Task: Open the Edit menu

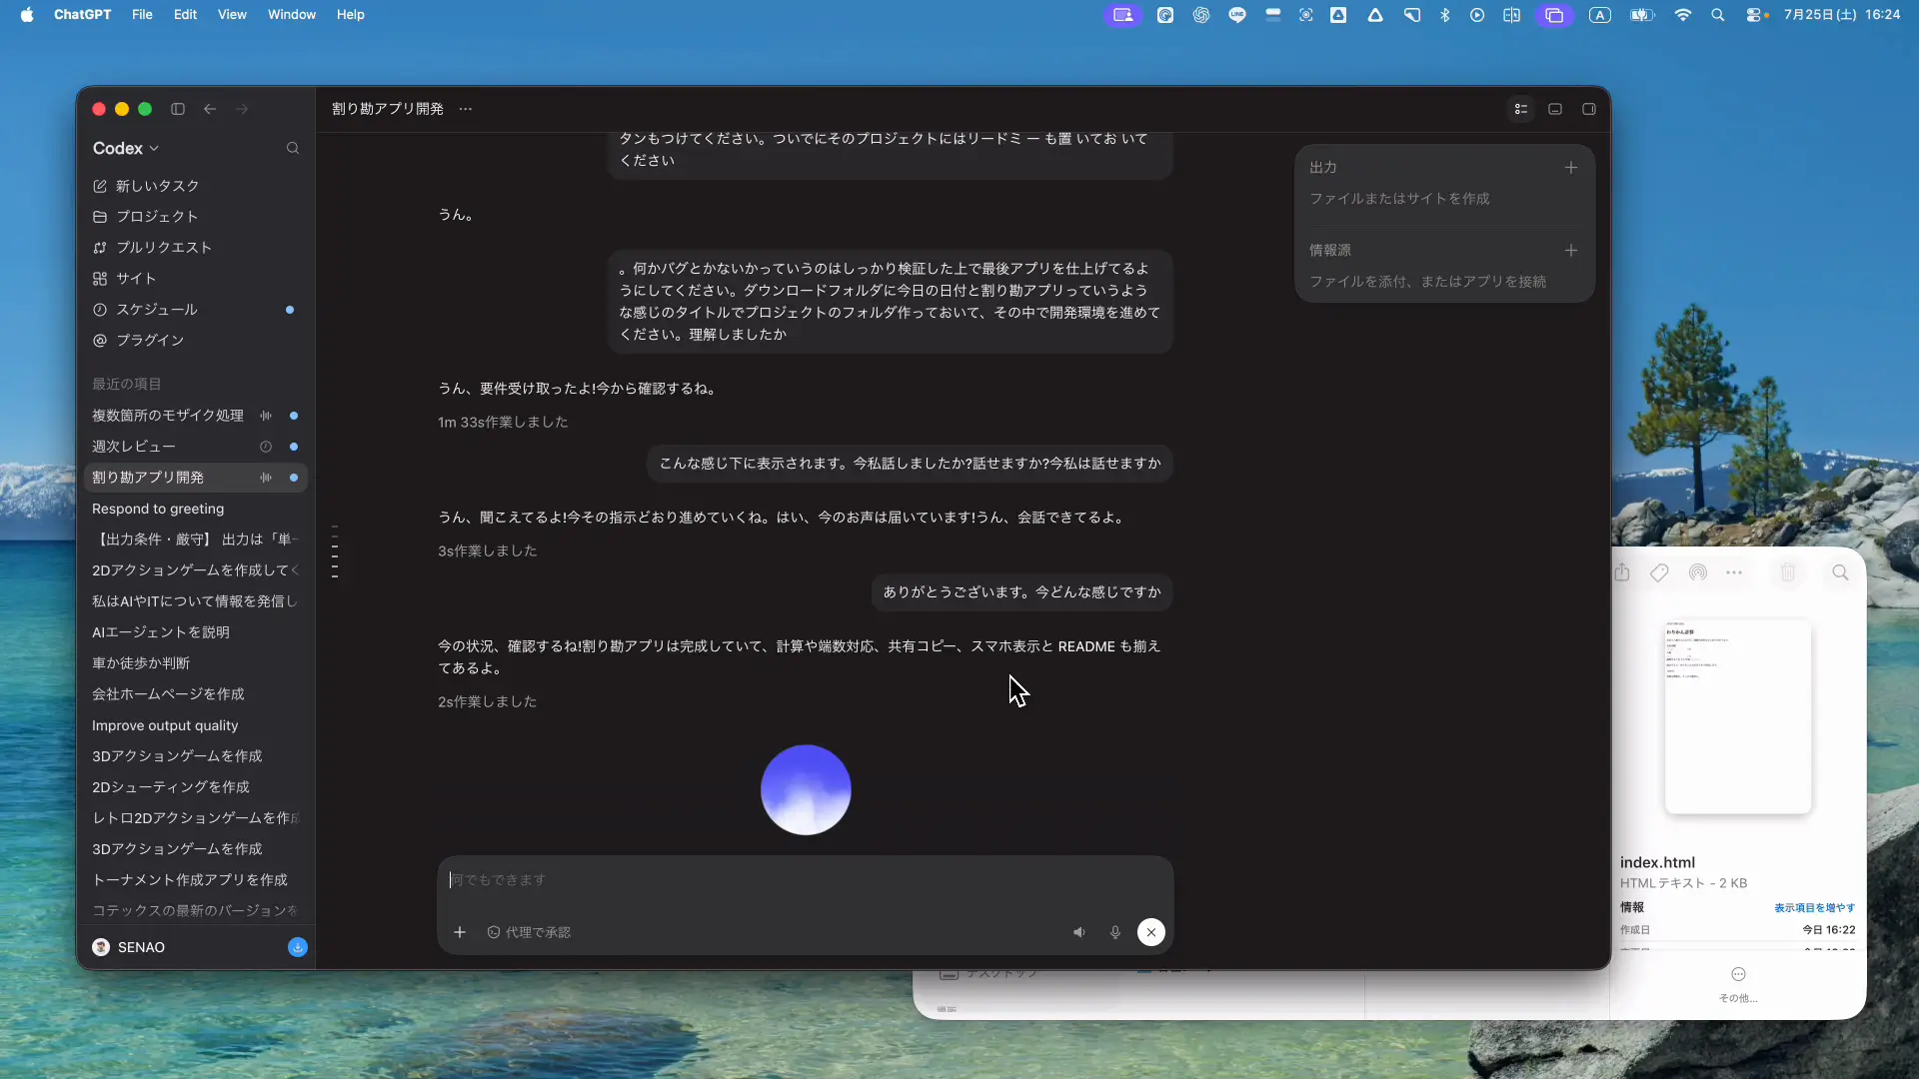Action: 185,15
